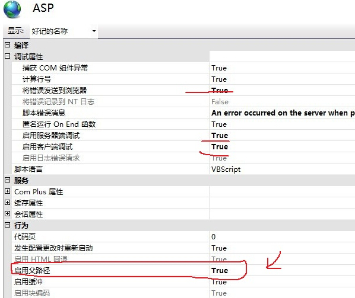Expand the 会话属性 node
This screenshot has width=355, height=298.
point(8,213)
